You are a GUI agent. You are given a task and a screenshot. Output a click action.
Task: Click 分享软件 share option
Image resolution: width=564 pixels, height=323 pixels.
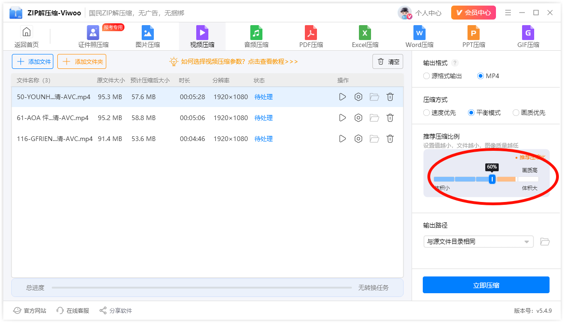(116, 310)
